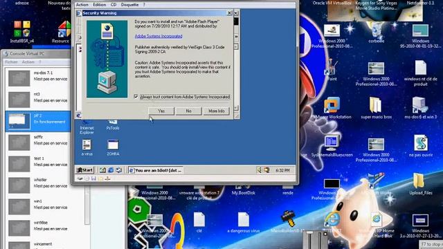Select the win1 virtual machine
This screenshot has height=249, width=443.
tap(37, 207)
